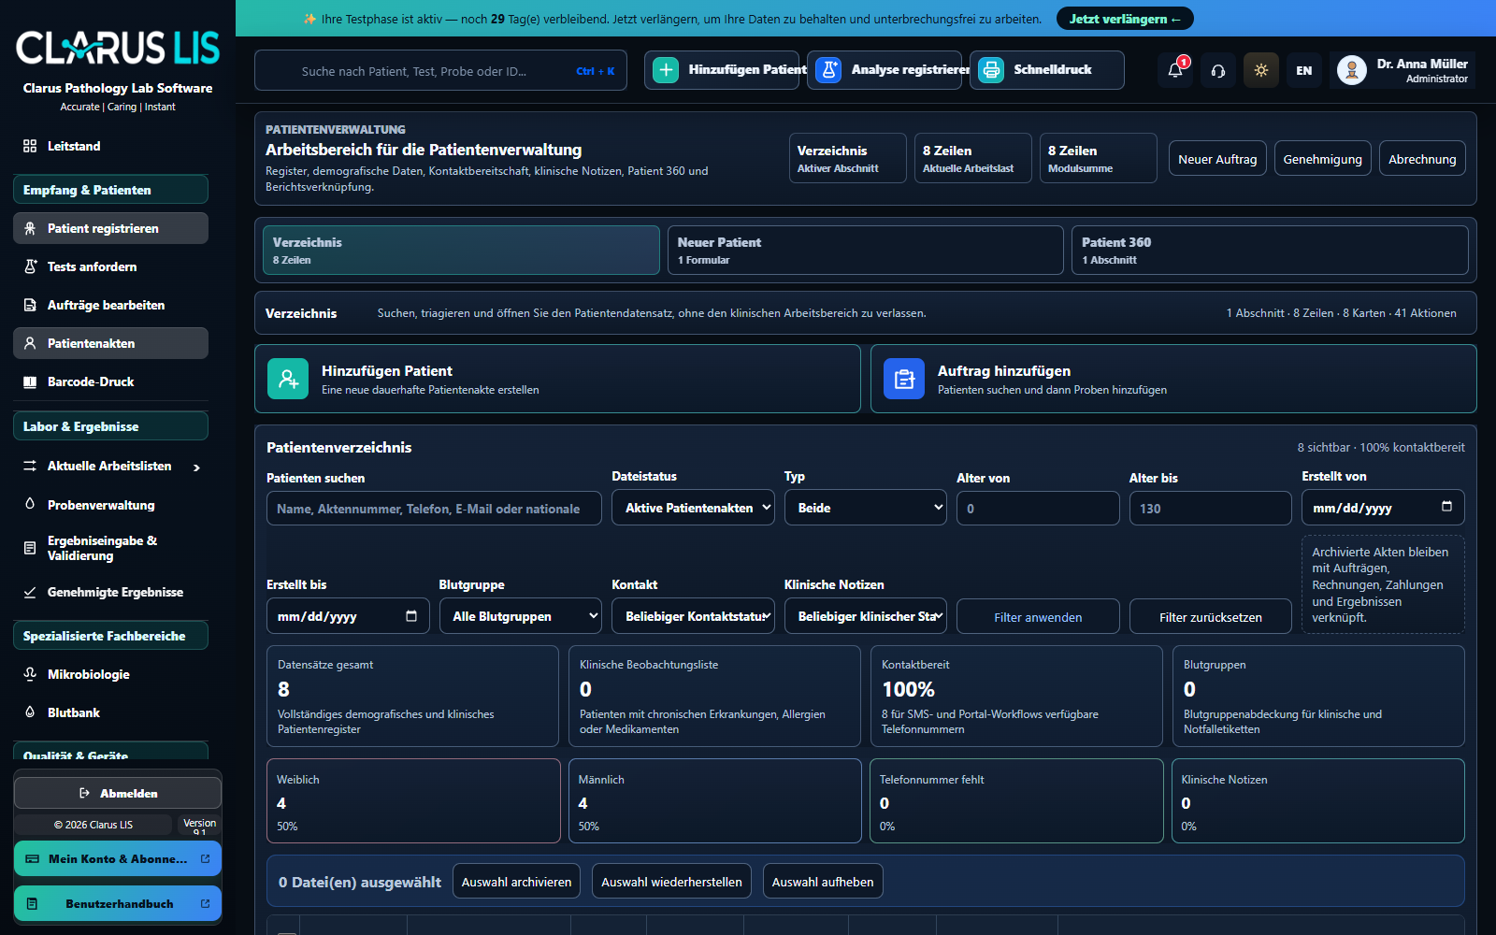1496x935 pixels.
Task: Open Dr. Anna Müller profile avatar
Action: point(1352,70)
